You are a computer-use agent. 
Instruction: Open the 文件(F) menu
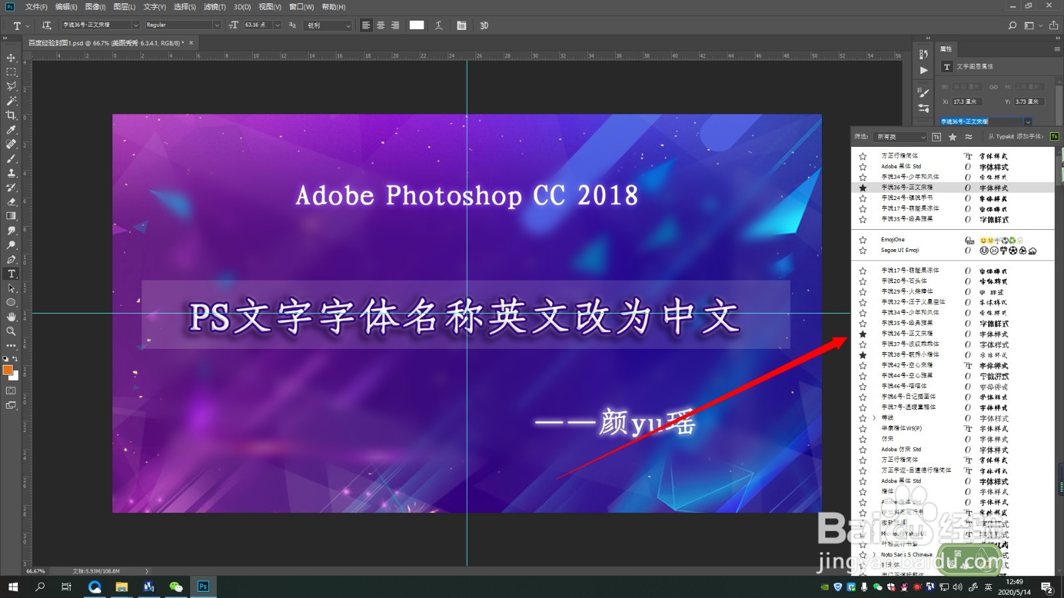(x=37, y=7)
